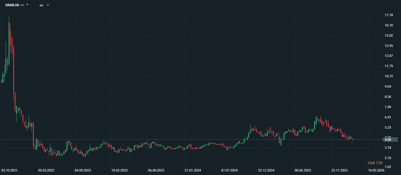Click the 20.03.2022 date label
401x175 pixels.
click(46, 171)
